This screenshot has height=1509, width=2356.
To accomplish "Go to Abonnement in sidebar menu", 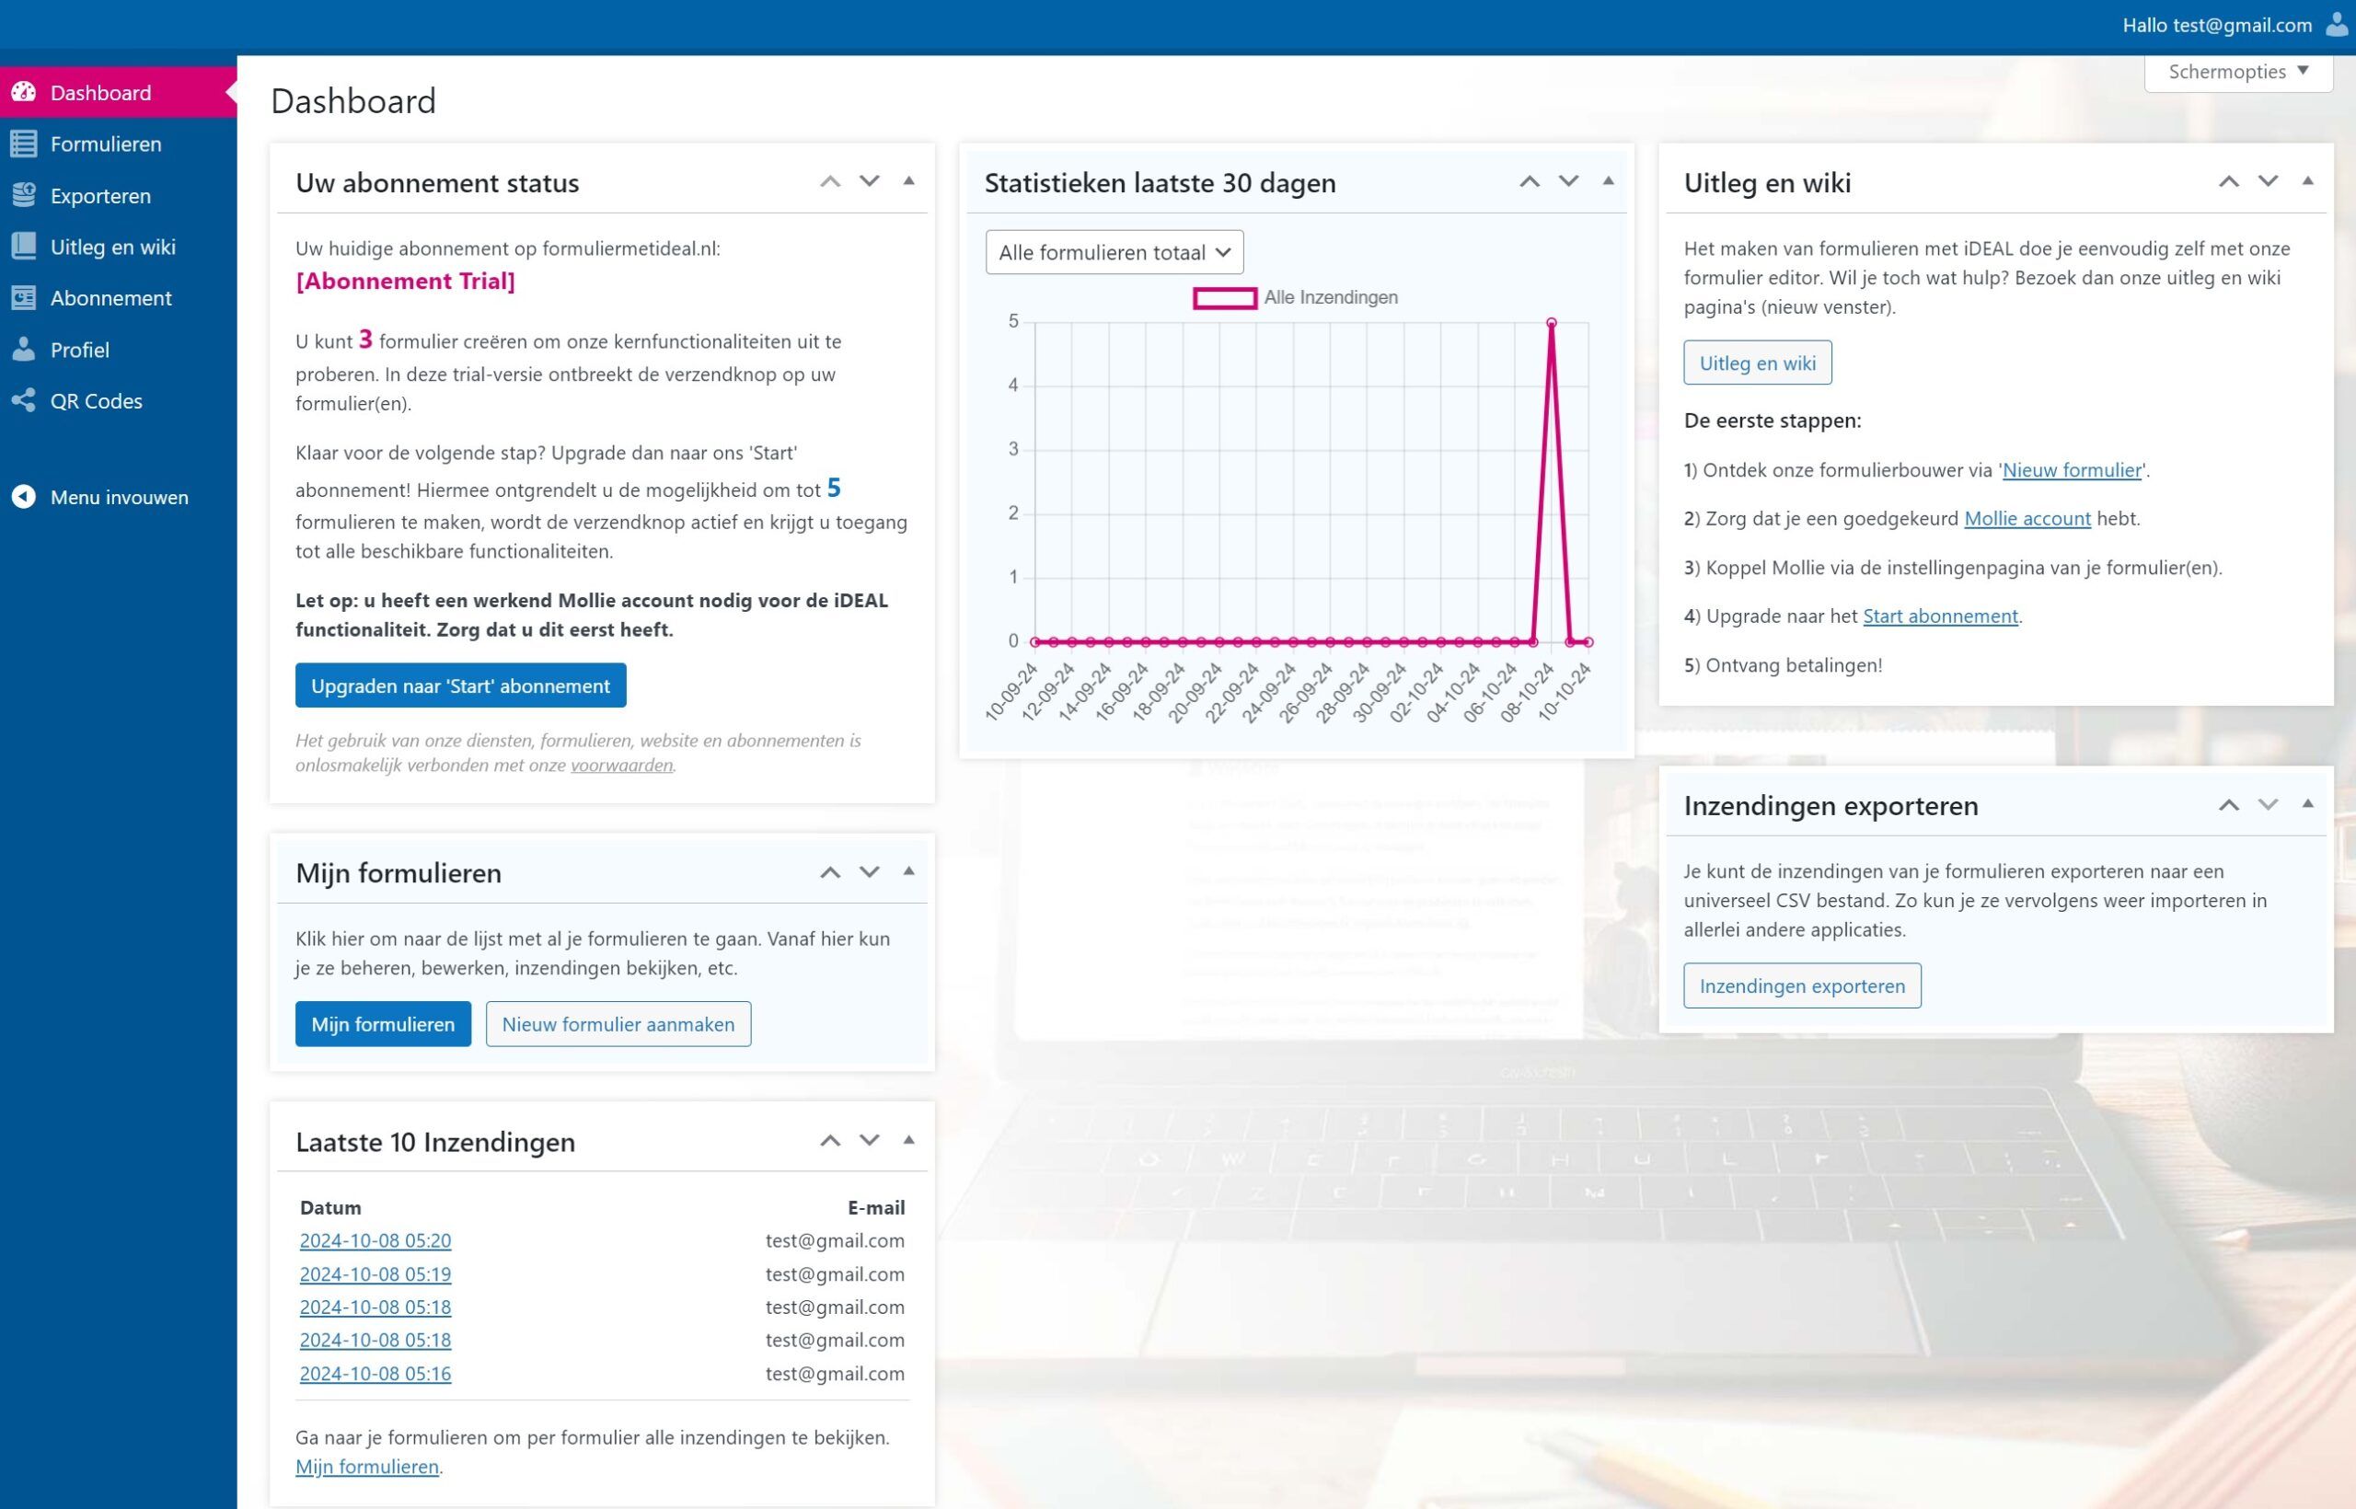I will pyautogui.click(x=118, y=298).
